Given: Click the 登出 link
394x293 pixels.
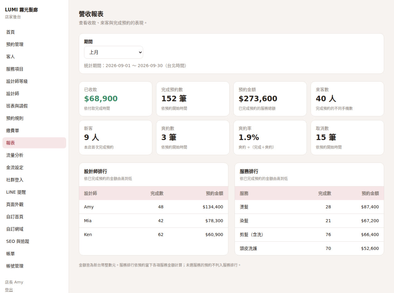Looking at the screenshot, I should point(9,290).
